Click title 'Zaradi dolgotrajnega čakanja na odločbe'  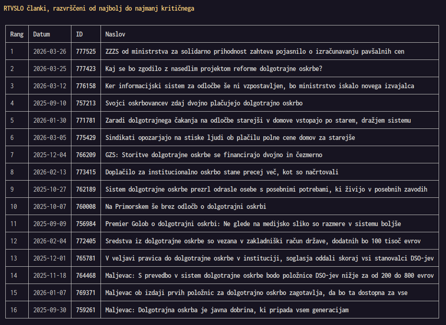[x=170, y=120]
